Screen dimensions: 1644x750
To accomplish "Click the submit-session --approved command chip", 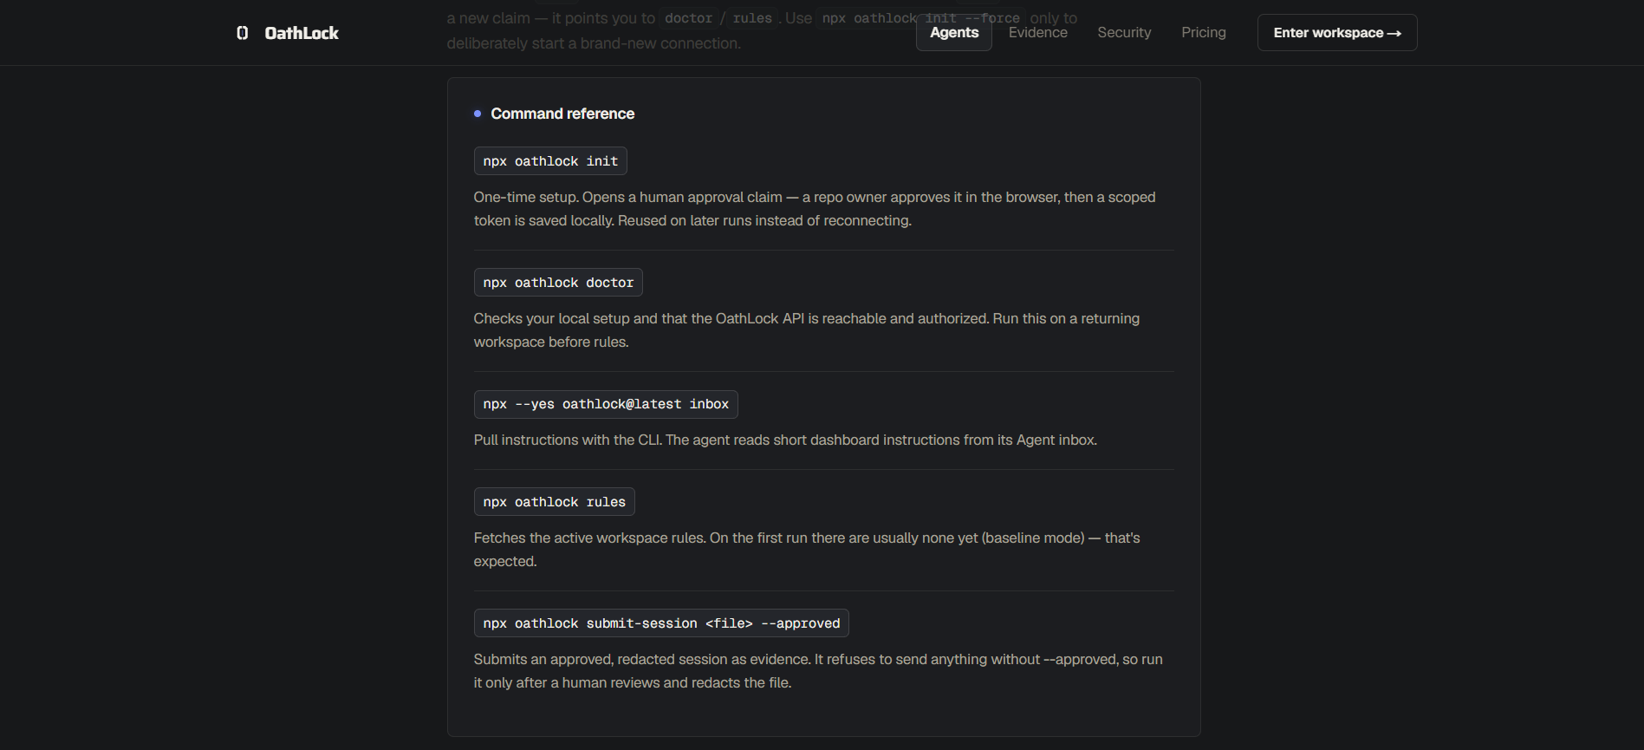I will (x=661, y=623).
